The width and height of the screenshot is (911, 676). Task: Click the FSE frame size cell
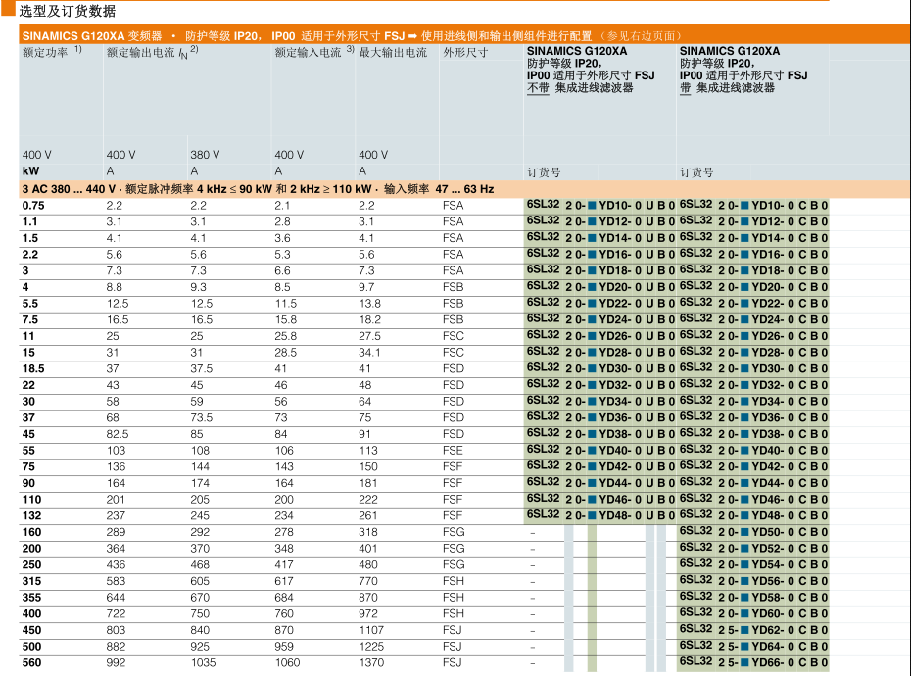pos(454,451)
